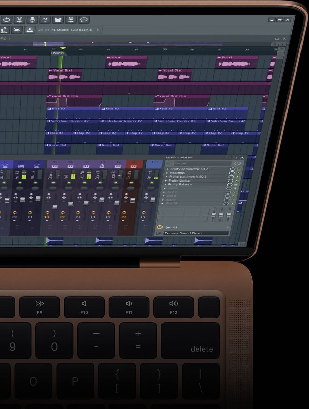Open the Fruity Limiter slot arrow menu
The width and height of the screenshot is (309, 409).
pyautogui.click(x=166, y=180)
